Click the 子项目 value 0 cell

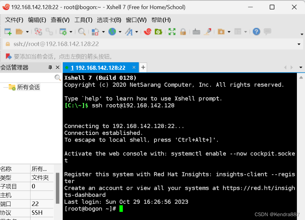pos(42,186)
